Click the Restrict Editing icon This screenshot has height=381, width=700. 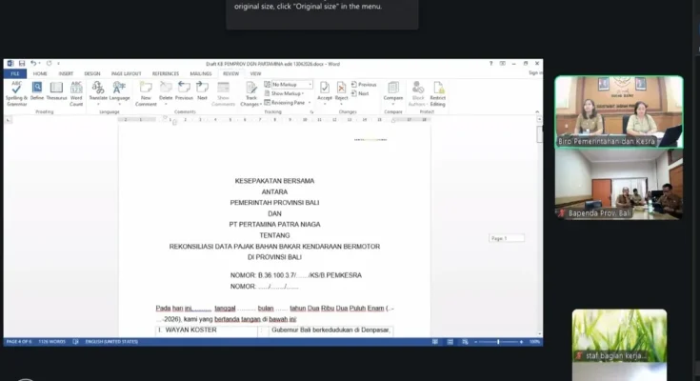click(x=437, y=90)
